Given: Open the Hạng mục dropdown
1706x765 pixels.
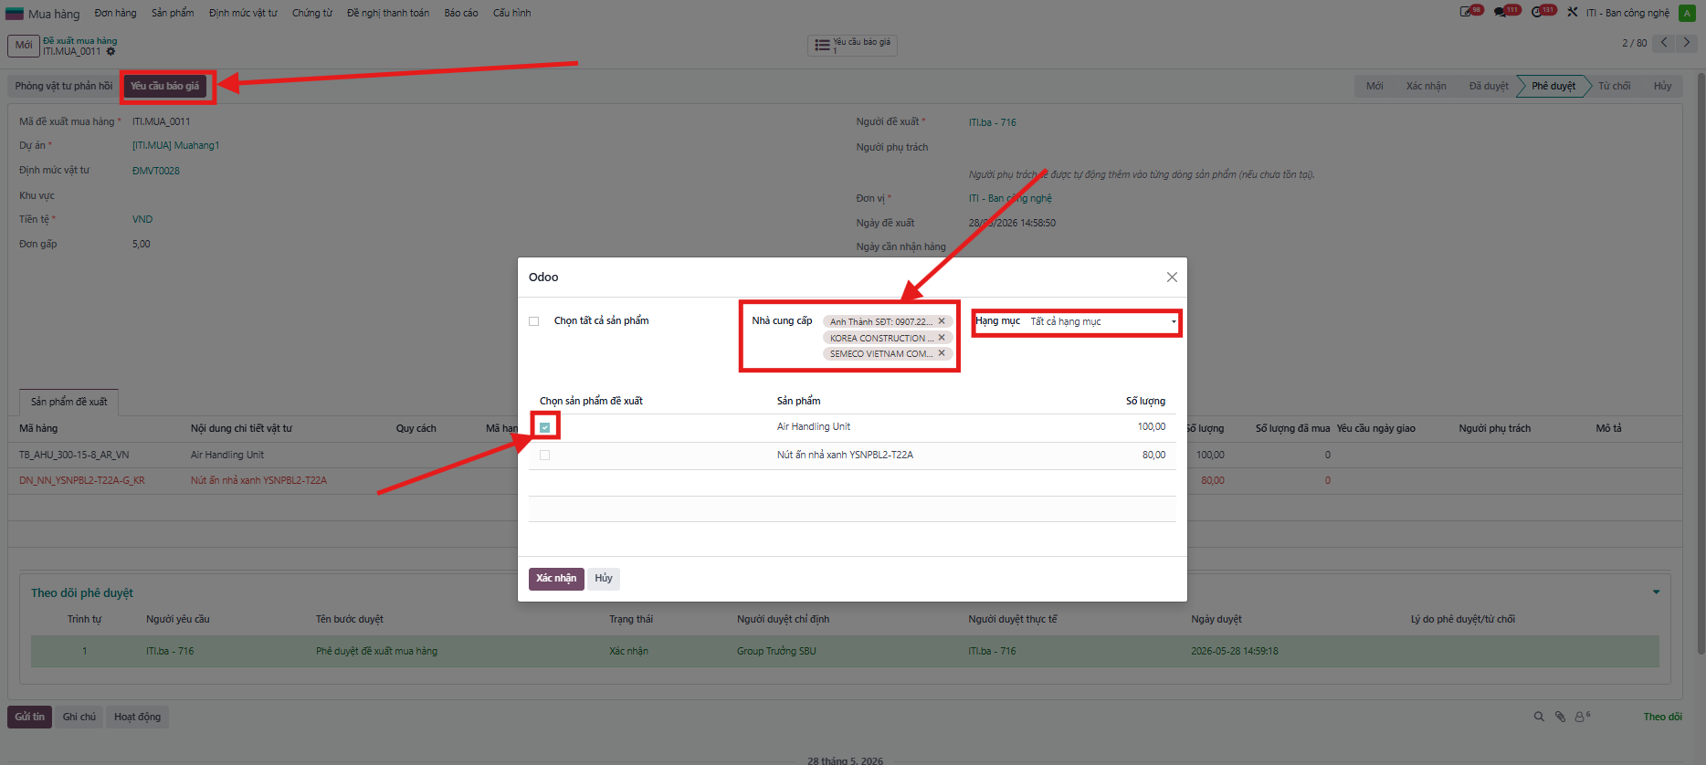Looking at the screenshot, I should point(1103,321).
